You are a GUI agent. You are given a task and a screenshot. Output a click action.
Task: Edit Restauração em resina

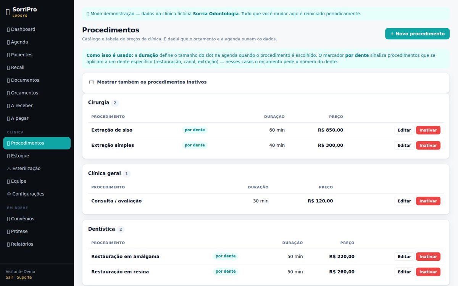click(x=404, y=272)
